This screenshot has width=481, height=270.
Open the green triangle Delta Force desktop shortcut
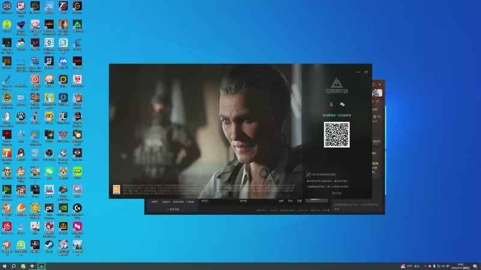click(x=78, y=26)
